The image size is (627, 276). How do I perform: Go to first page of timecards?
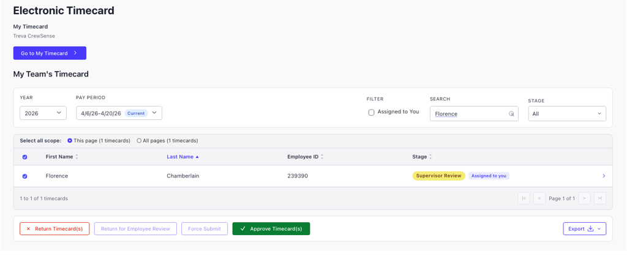pyautogui.click(x=524, y=198)
